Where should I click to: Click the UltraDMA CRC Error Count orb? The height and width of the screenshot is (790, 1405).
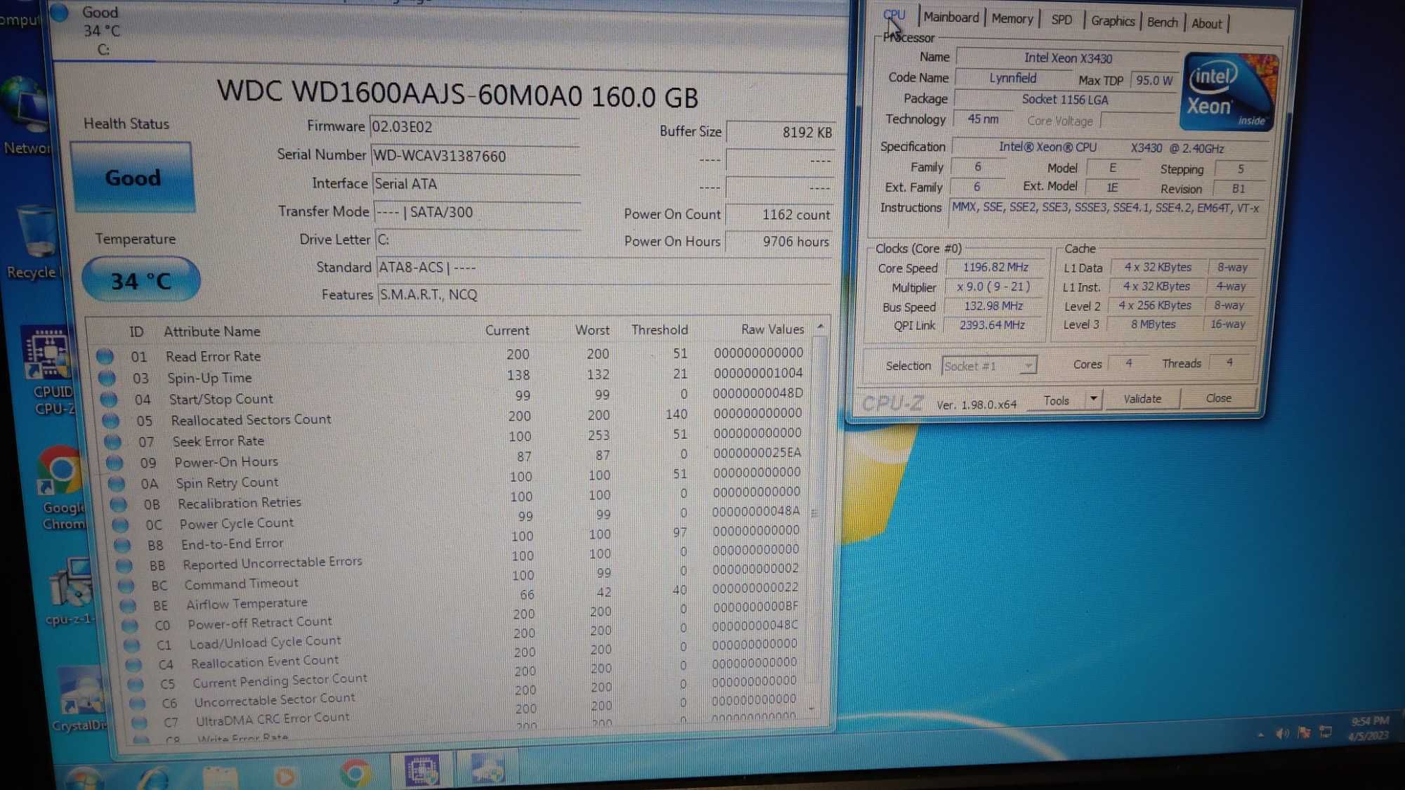pos(140,722)
